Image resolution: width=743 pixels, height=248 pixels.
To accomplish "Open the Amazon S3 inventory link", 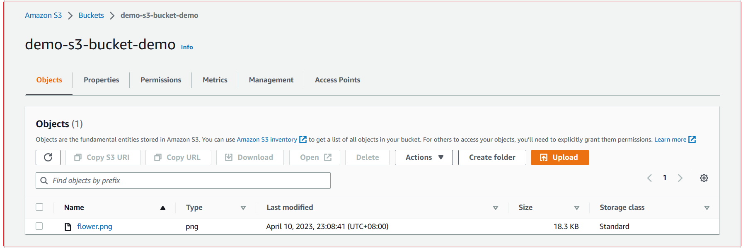I will [267, 140].
